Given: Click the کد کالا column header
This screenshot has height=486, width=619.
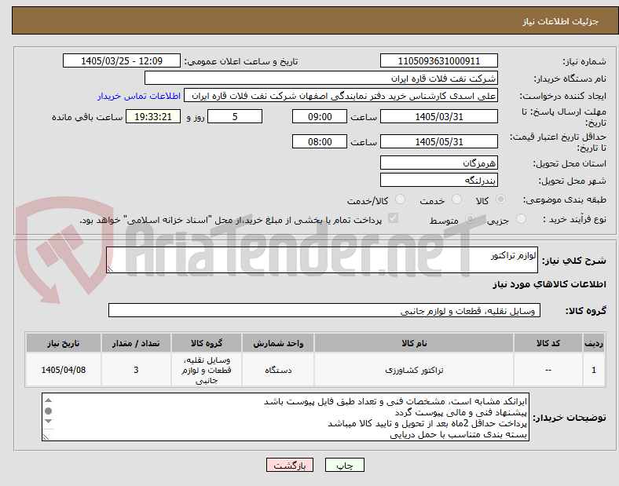Looking at the screenshot, I should click(x=548, y=343).
